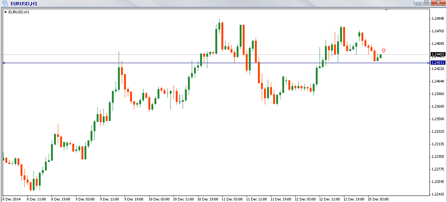The width and height of the screenshot is (447, 202).
Task: Click the 12 Dec 03:00 time axis label
Action: [305, 199]
